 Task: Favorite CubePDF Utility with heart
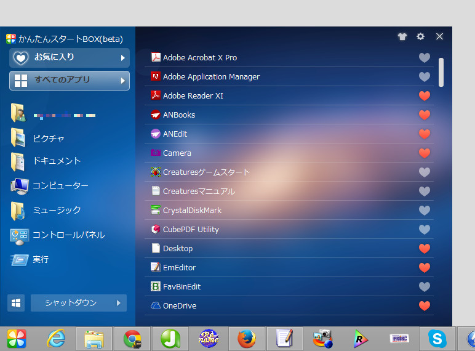coord(425,230)
